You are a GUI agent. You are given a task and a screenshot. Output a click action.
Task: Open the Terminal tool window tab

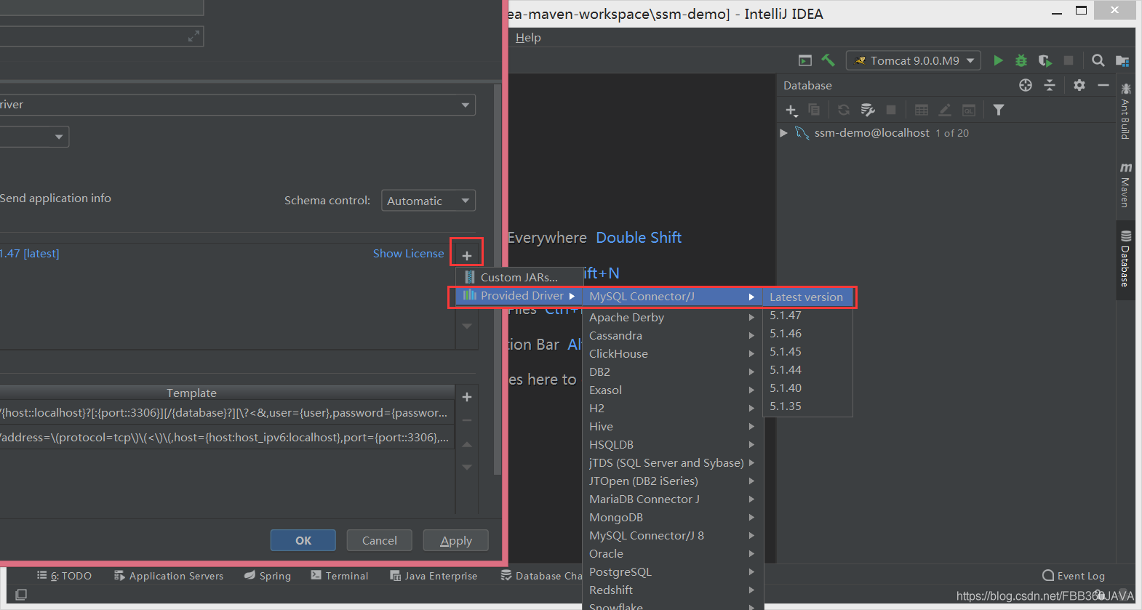click(340, 576)
